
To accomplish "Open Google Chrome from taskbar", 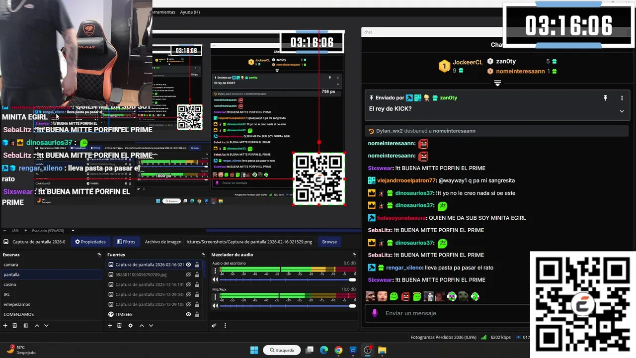I will [x=338, y=350].
